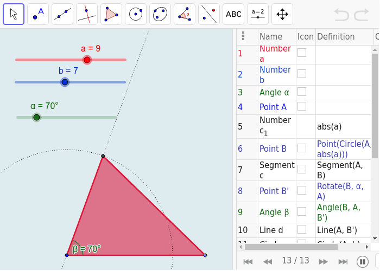Click the blue slider b handle
The width and height of the screenshot is (380, 271).
(65, 82)
